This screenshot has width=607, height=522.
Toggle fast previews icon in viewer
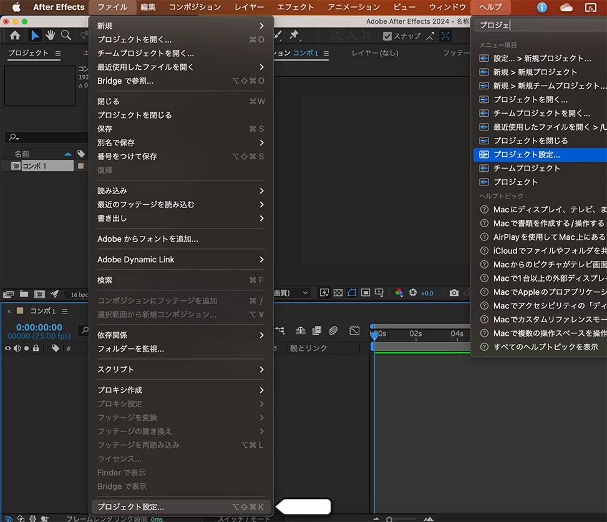(x=324, y=293)
